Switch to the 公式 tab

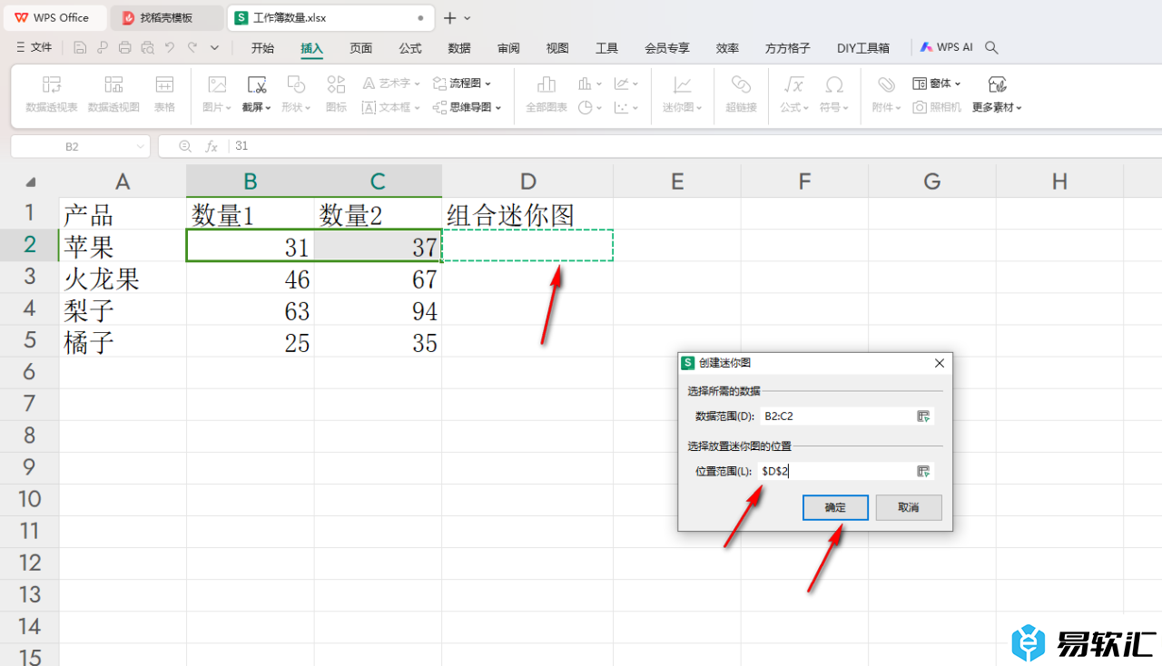click(x=410, y=48)
